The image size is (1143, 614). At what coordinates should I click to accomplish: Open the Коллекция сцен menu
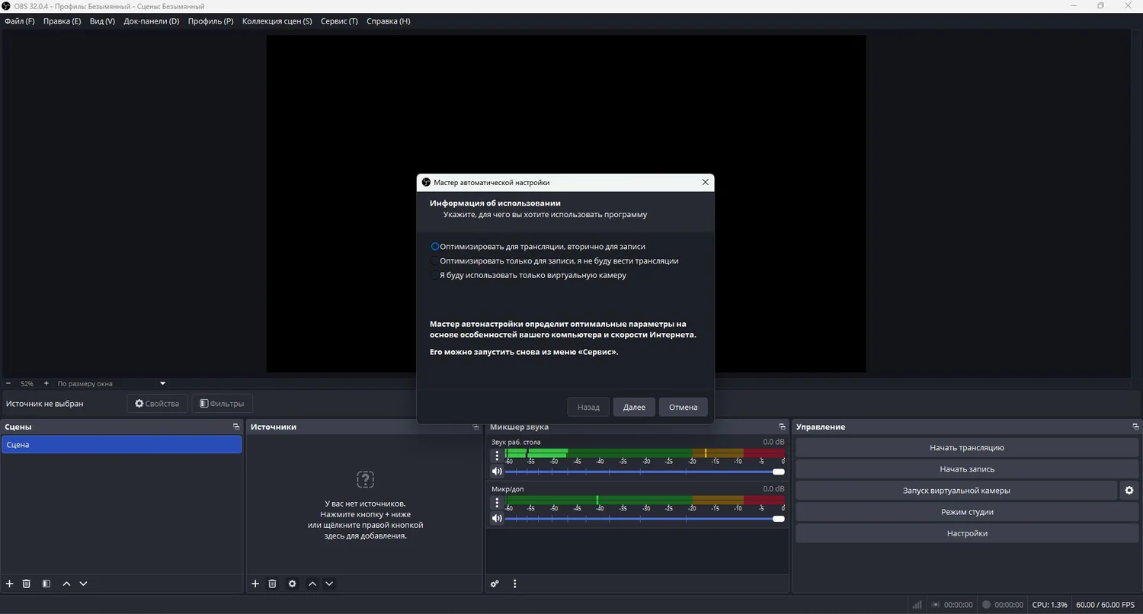[x=277, y=21]
